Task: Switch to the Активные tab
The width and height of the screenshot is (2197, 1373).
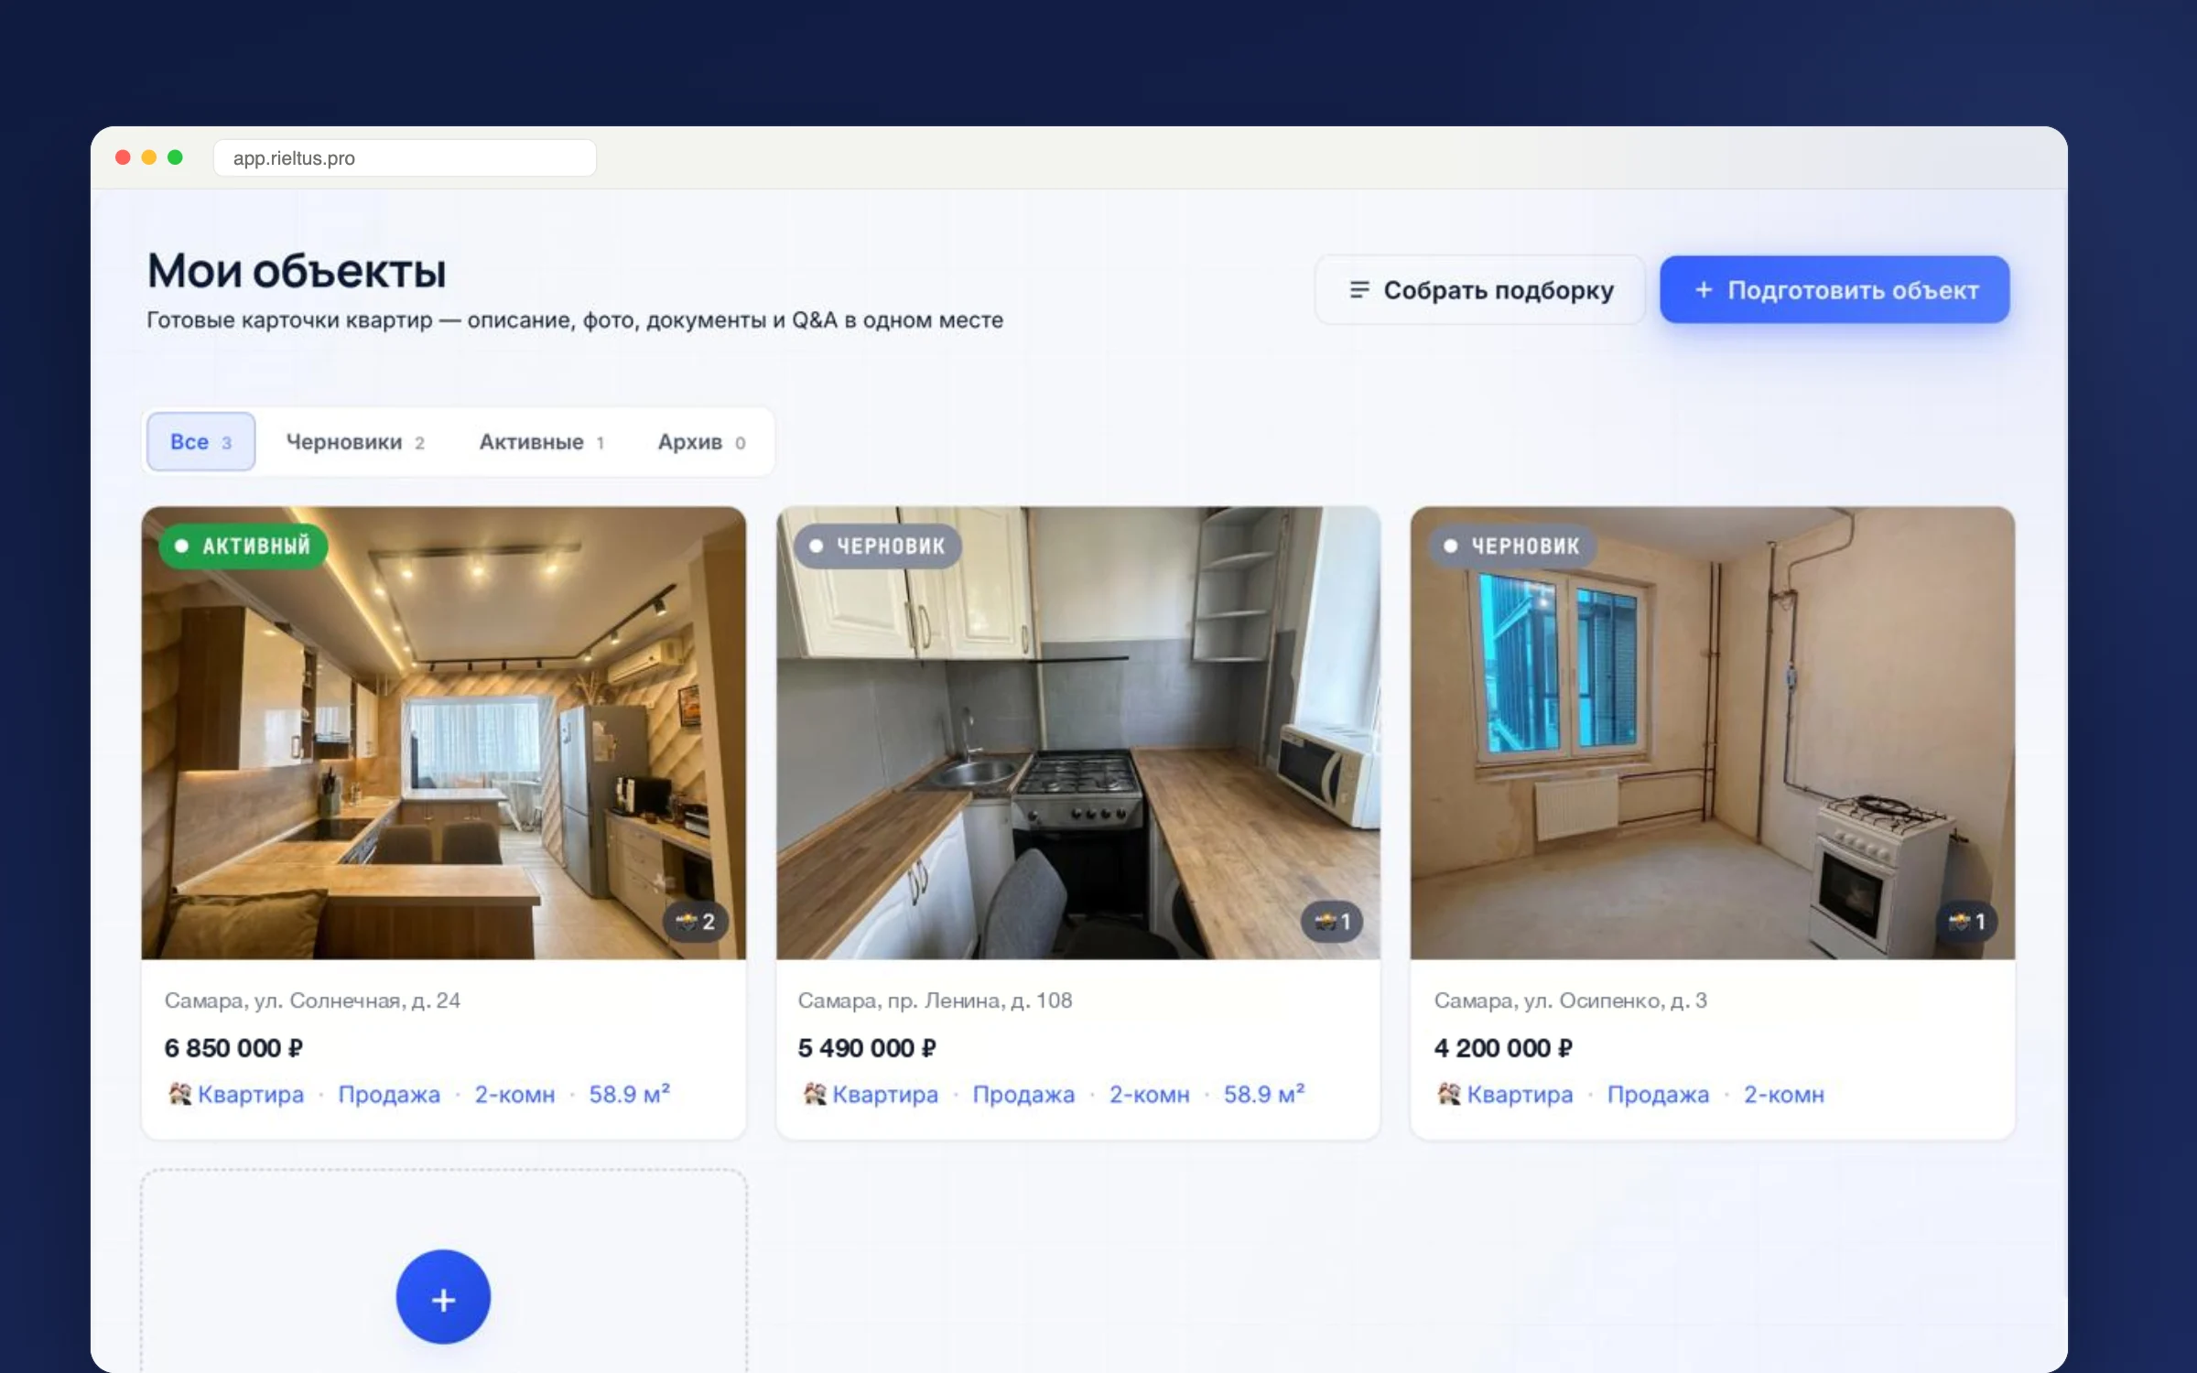Action: (542, 442)
